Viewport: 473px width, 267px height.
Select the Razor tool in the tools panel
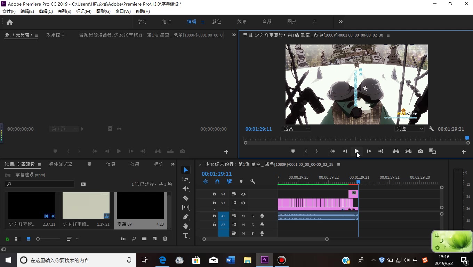(x=186, y=198)
